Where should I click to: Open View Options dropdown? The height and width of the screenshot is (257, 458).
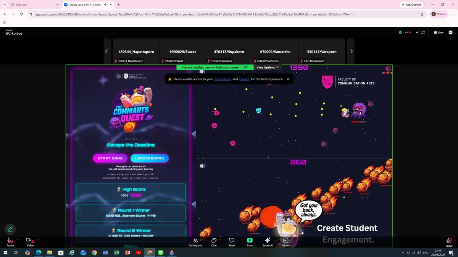[268, 67]
